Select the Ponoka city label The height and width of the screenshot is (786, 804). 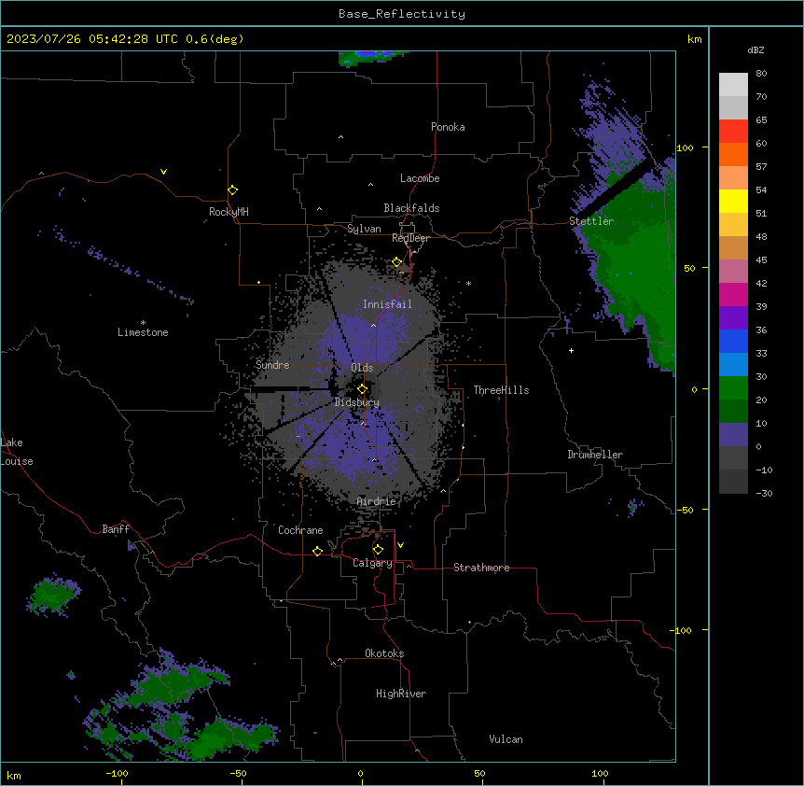point(448,127)
